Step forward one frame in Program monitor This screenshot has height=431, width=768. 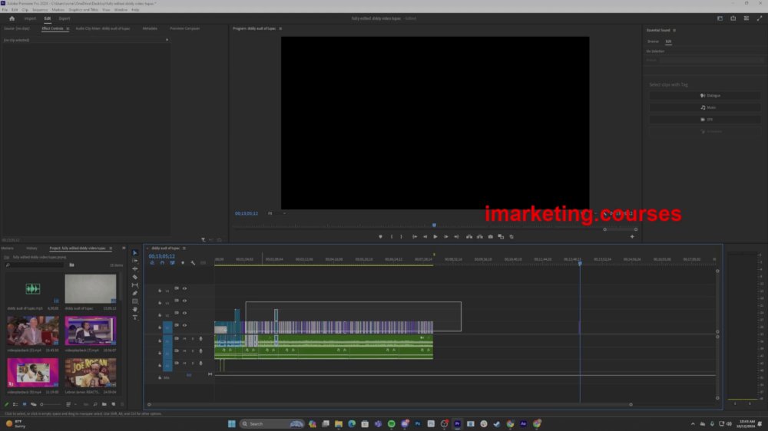click(445, 237)
